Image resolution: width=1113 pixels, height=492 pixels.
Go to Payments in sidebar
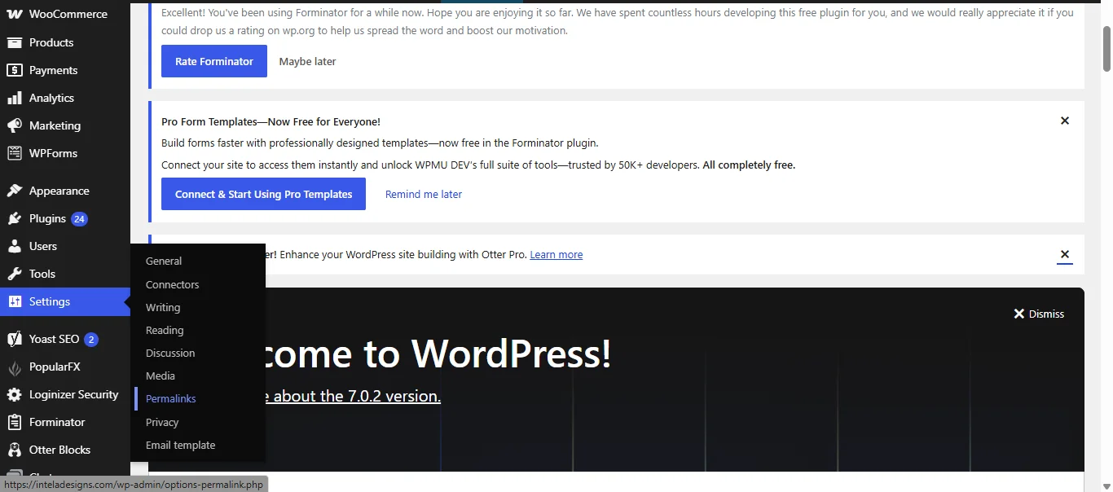(53, 70)
